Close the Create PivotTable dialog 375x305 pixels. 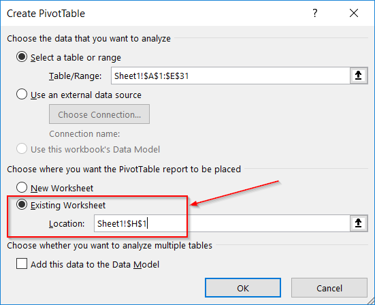click(354, 13)
